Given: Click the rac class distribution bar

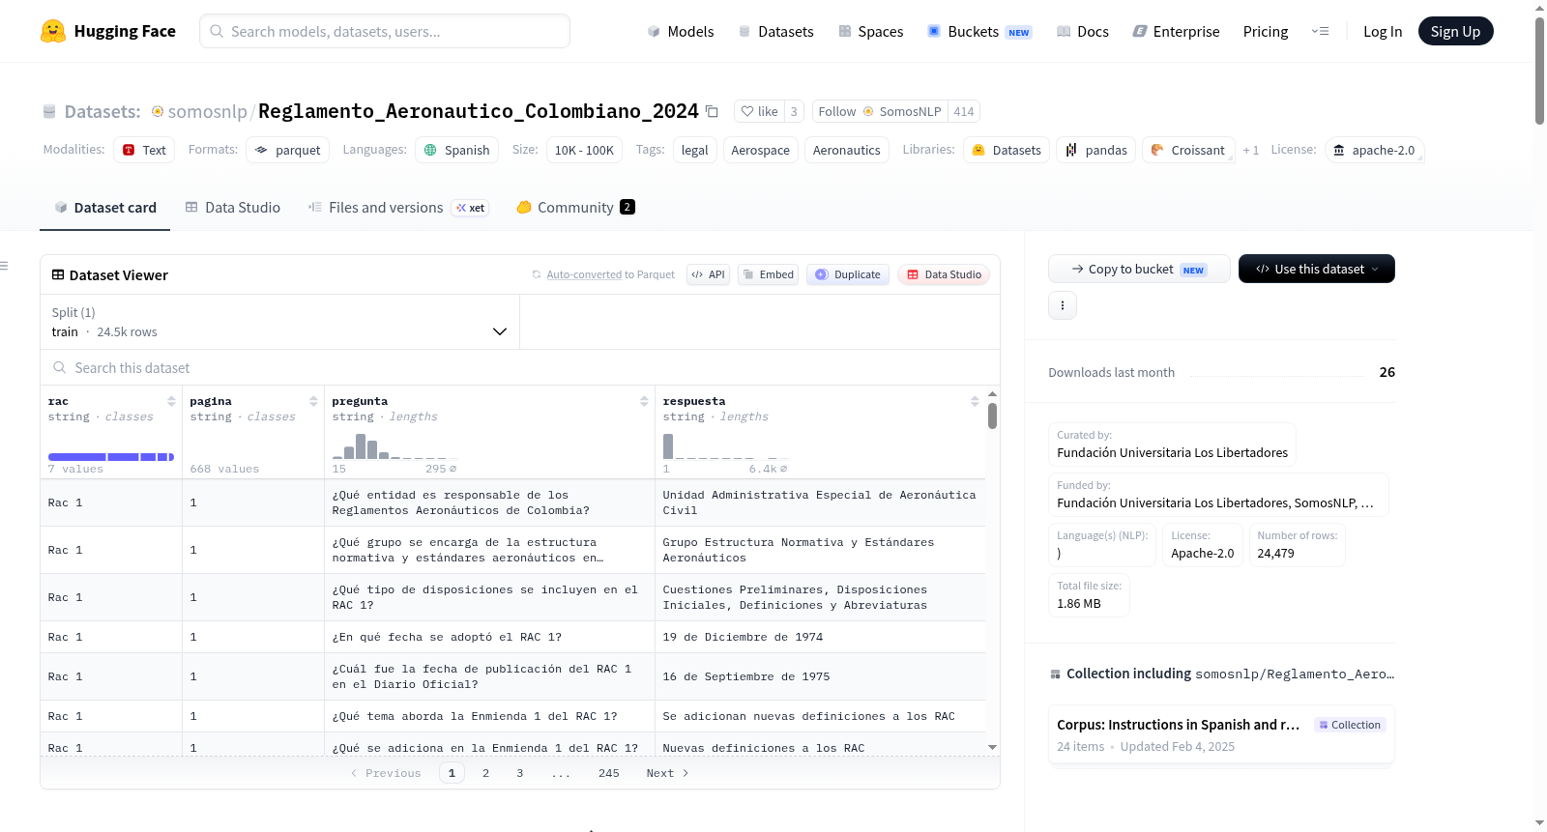Looking at the screenshot, I should pyautogui.click(x=111, y=456).
